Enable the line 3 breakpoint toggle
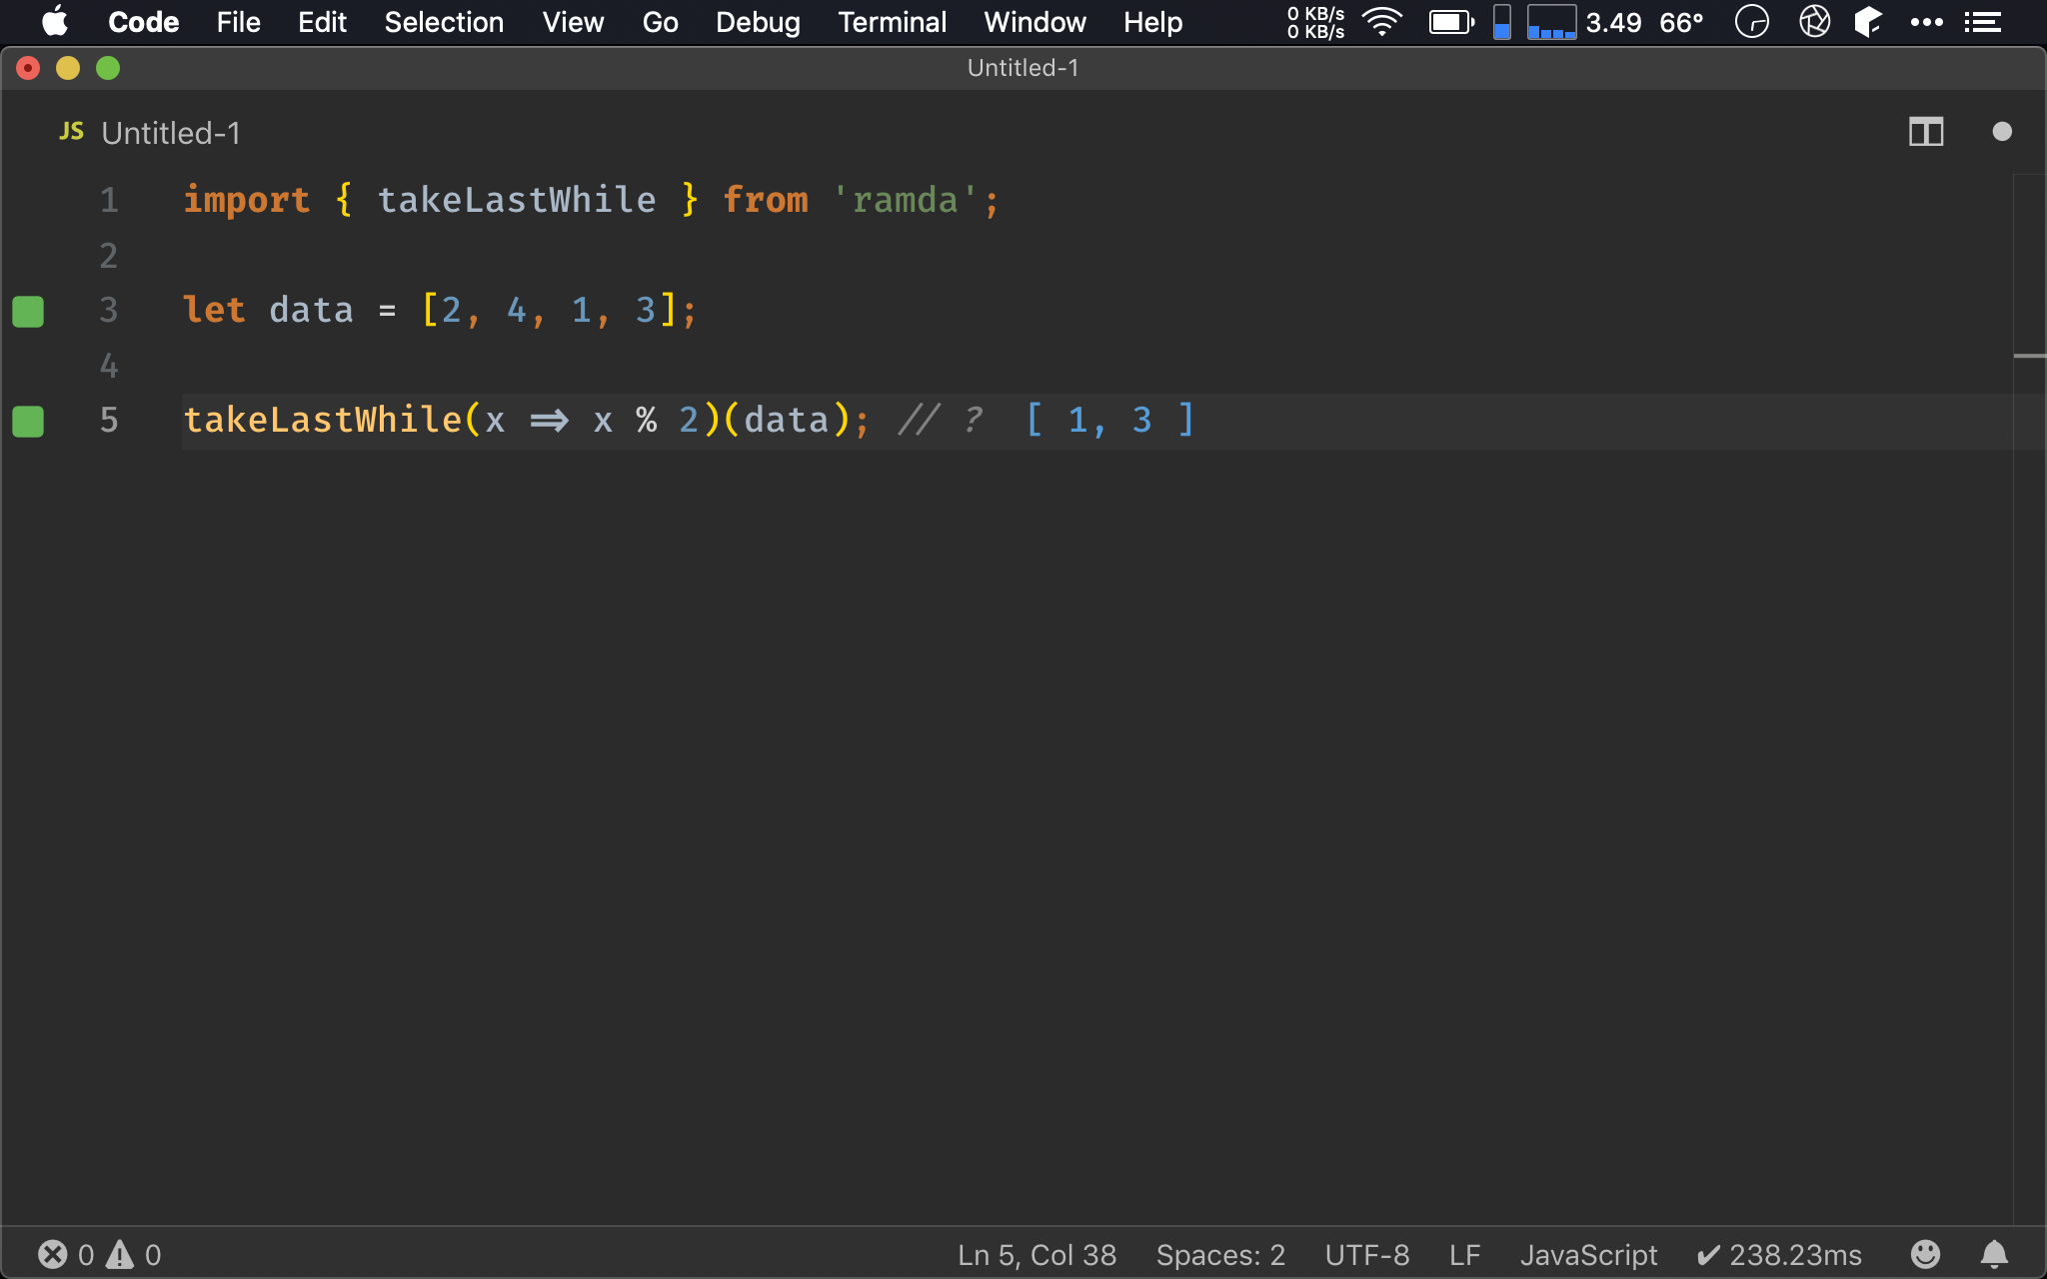 [28, 310]
